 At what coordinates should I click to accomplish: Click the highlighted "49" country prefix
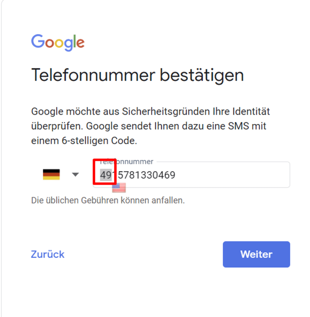click(106, 175)
